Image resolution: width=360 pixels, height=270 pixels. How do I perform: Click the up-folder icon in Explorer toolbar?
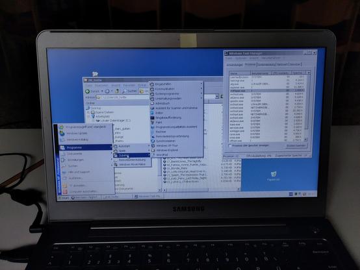117,91
